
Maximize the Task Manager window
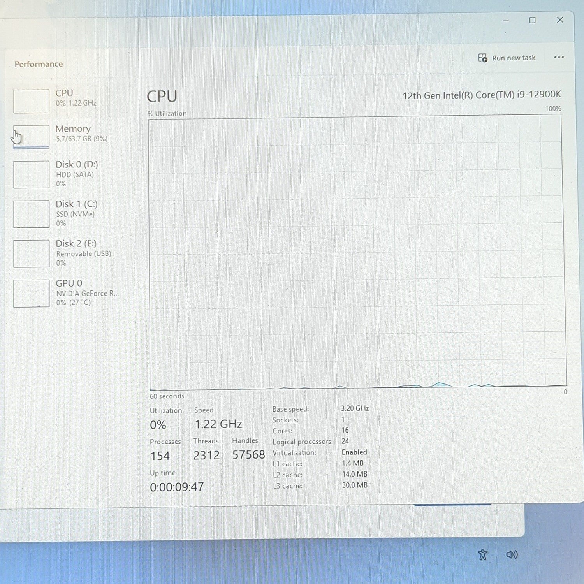point(532,20)
